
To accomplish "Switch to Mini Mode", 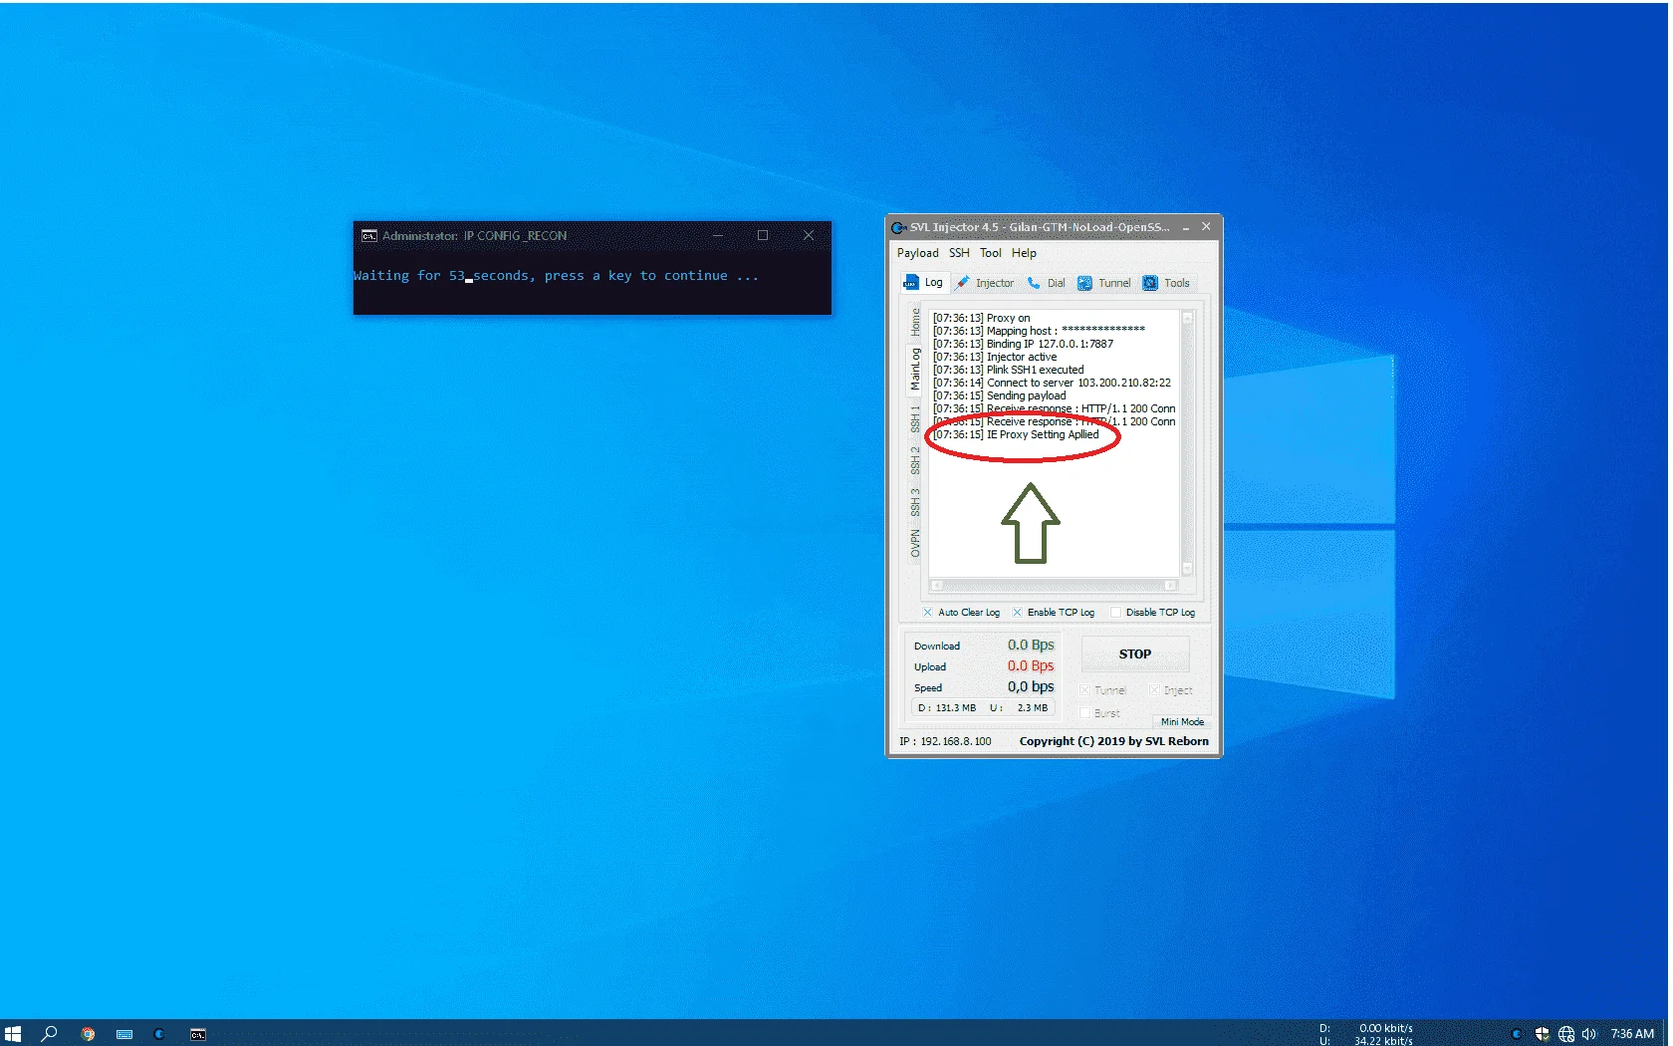I will pyautogui.click(x=1182, y=722).
